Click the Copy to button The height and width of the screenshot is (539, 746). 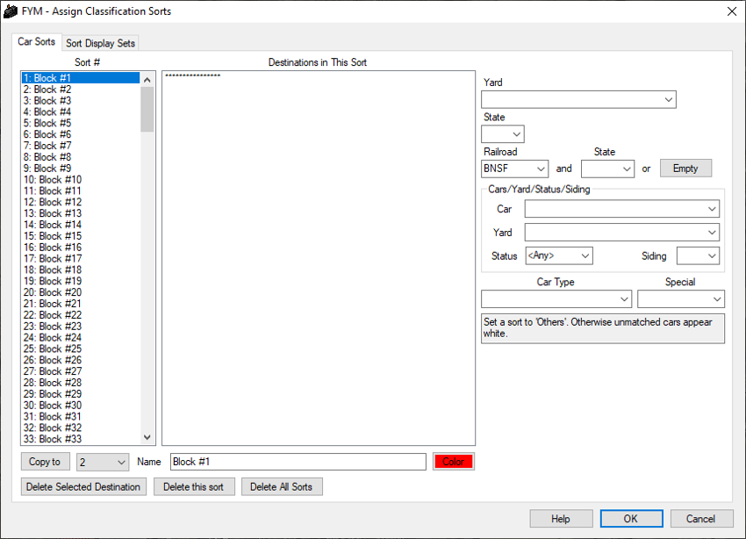point(45,462)
